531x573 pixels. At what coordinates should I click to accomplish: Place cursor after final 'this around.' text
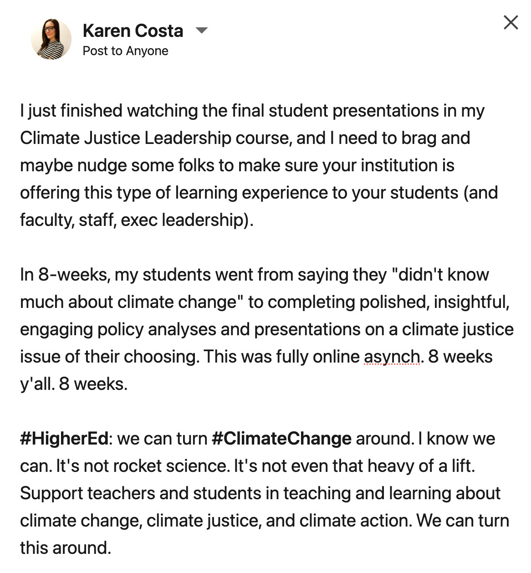click(112, 548)
